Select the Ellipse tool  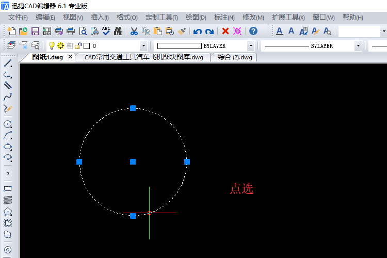(8, 147)
